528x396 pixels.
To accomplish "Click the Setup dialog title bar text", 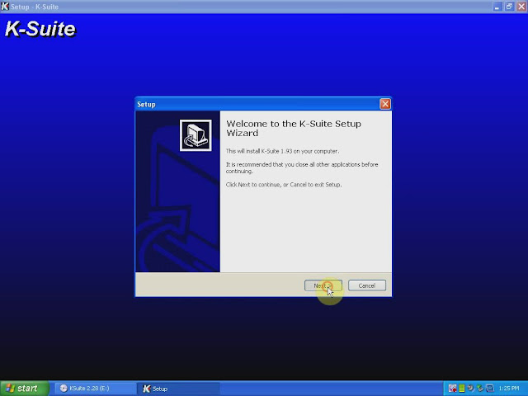I will 146,105.
